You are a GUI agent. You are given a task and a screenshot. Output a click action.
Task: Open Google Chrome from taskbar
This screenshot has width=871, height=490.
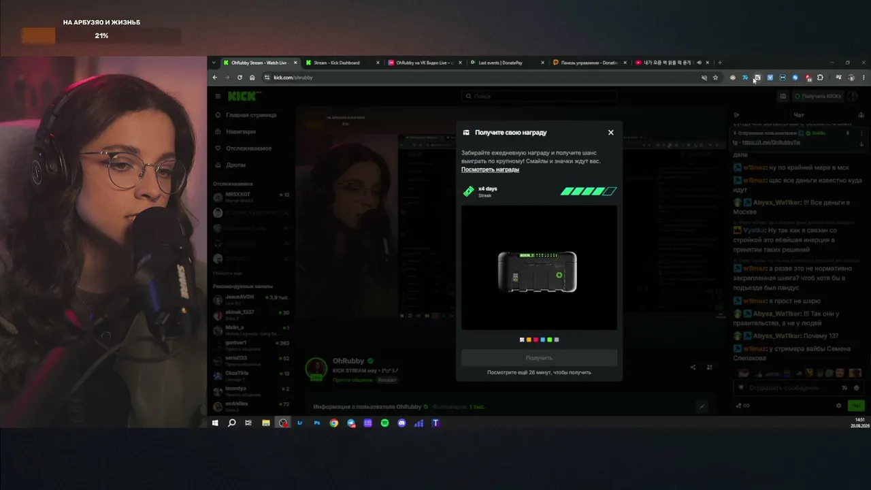pyautogui.click(x=334, y=423)
